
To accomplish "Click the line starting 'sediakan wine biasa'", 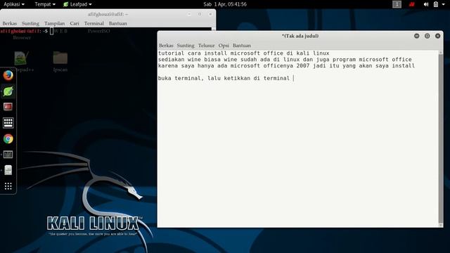I will (x=285, y=59).
